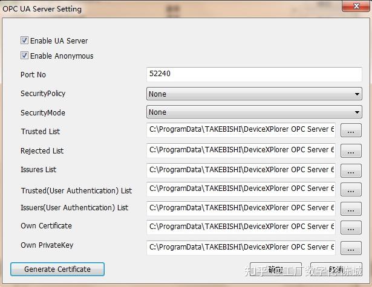Viewport: 372px width, 287px height.
Task: Browse for the Own Certificate file
Action: coord(351,228)
